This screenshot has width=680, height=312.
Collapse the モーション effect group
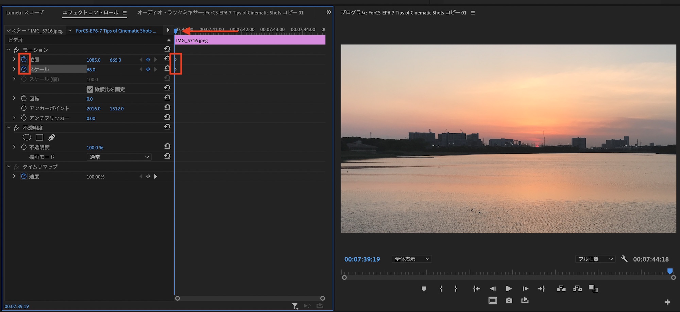click(x=8, y=50)
